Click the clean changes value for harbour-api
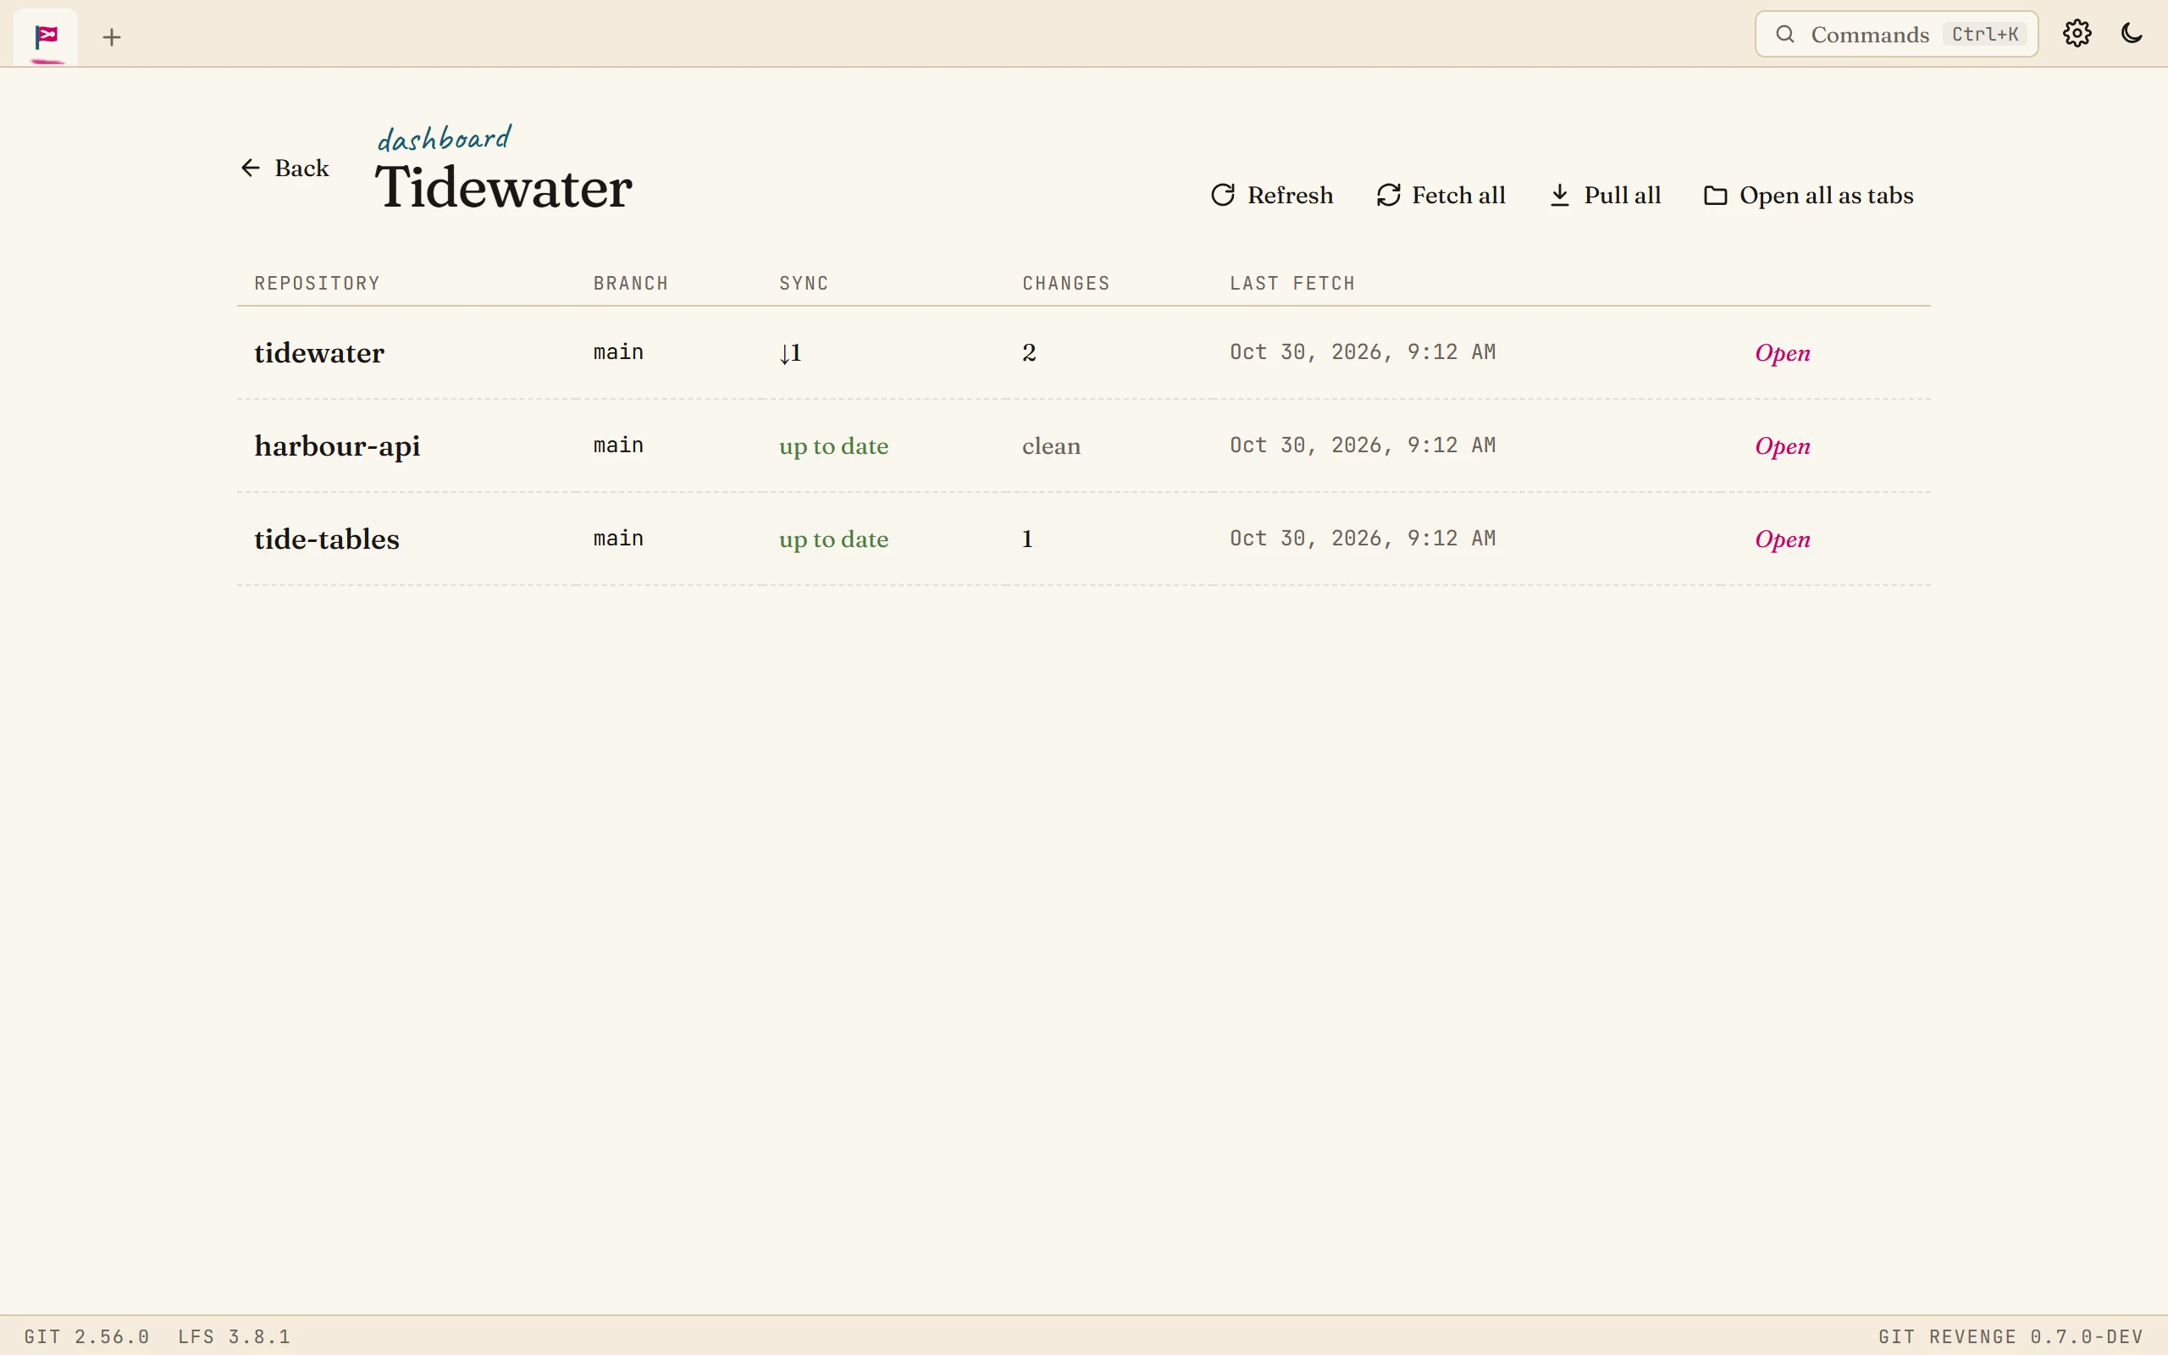 point(1051,446)
